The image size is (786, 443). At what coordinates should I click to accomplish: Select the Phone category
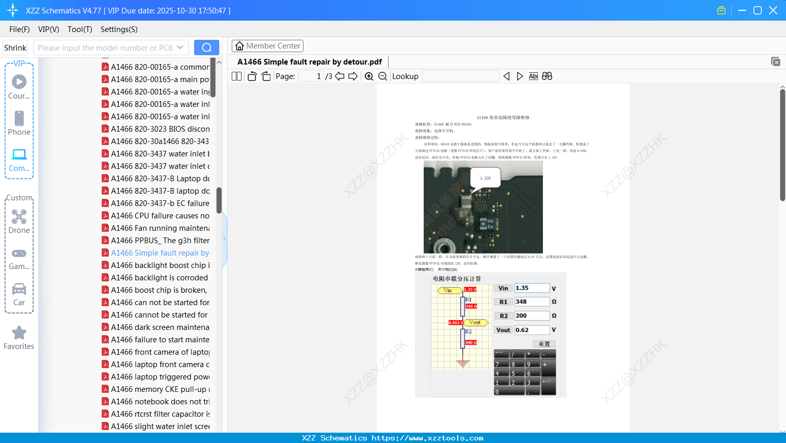click(x=19, y=123)
